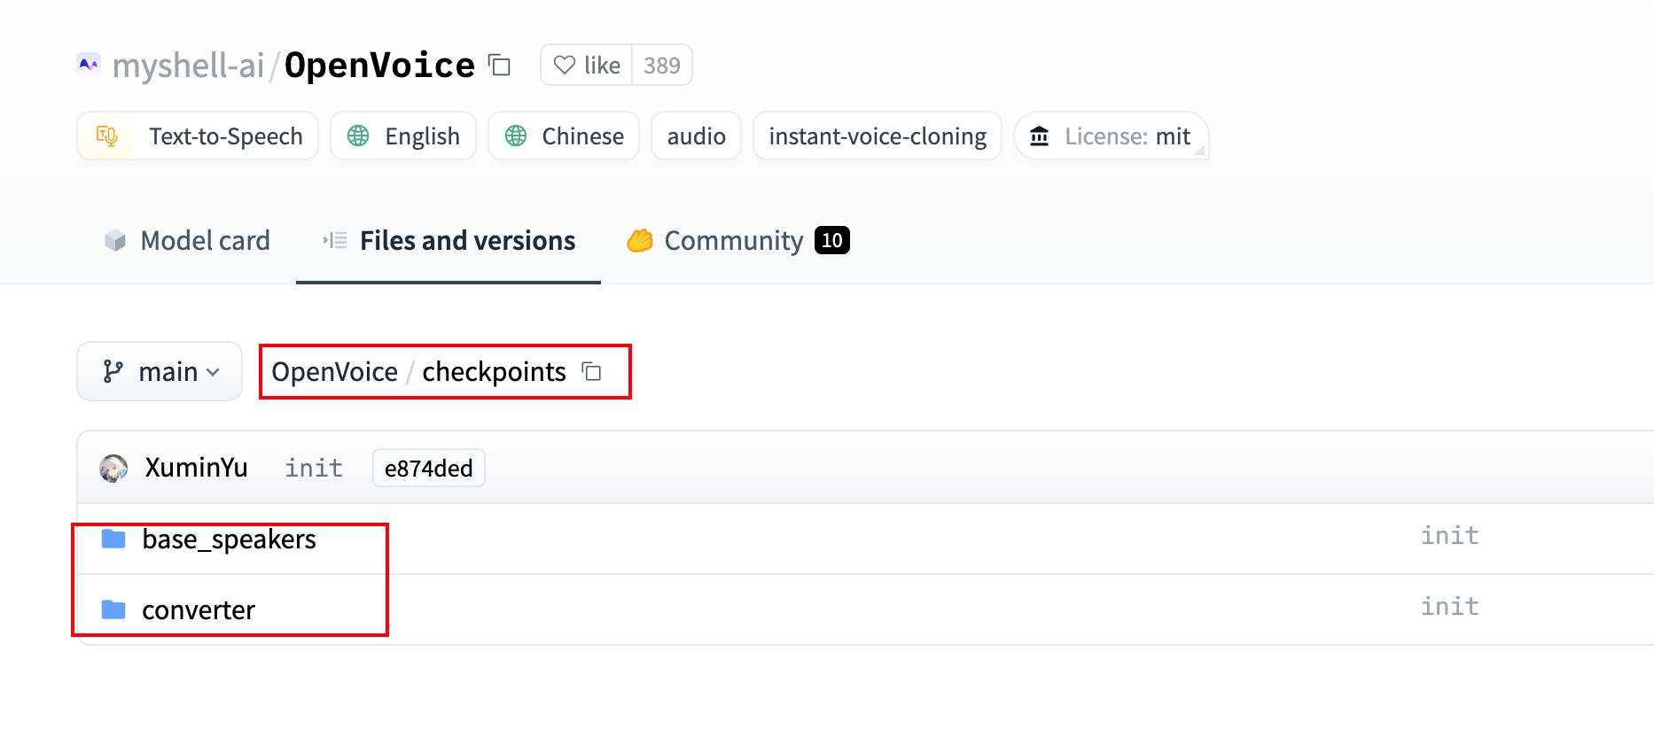
Task: Open the 389 likes count
Action: pyautogui.click(x=661, y=66)
